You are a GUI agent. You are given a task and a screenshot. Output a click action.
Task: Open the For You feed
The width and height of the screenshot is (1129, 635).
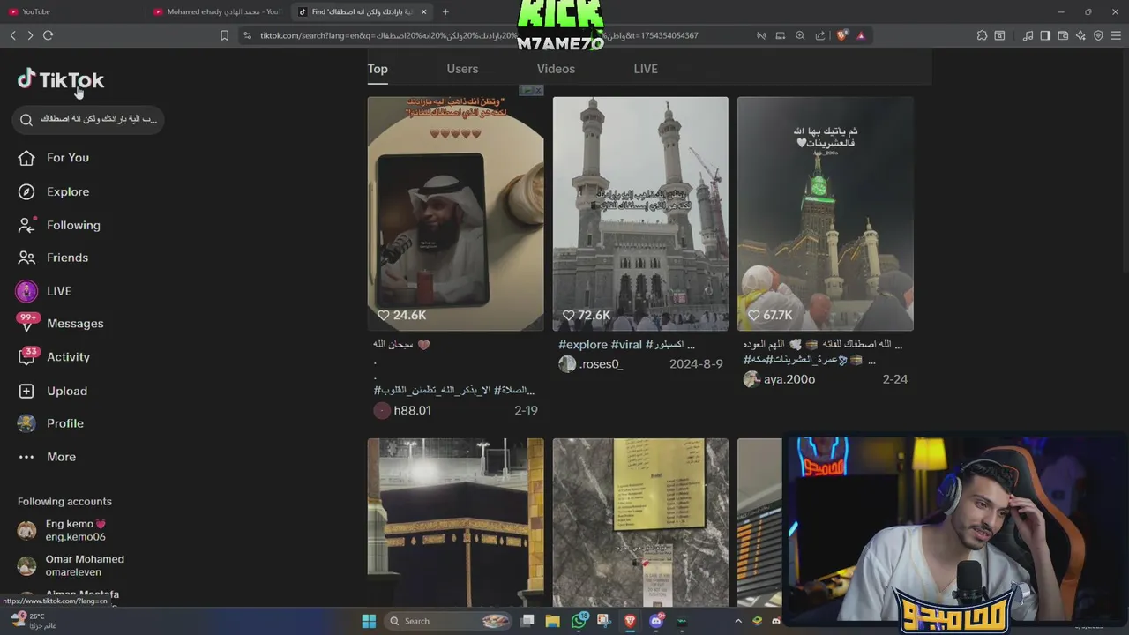(x=68, y=158)
